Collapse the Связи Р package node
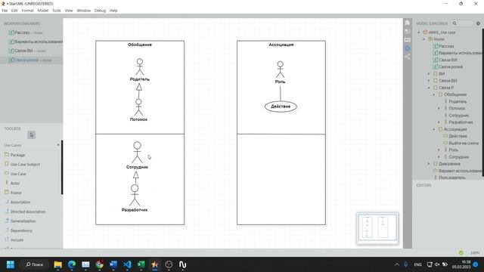Screen dimensions: 484x272 pyautogui.click(x=429, y=88)
